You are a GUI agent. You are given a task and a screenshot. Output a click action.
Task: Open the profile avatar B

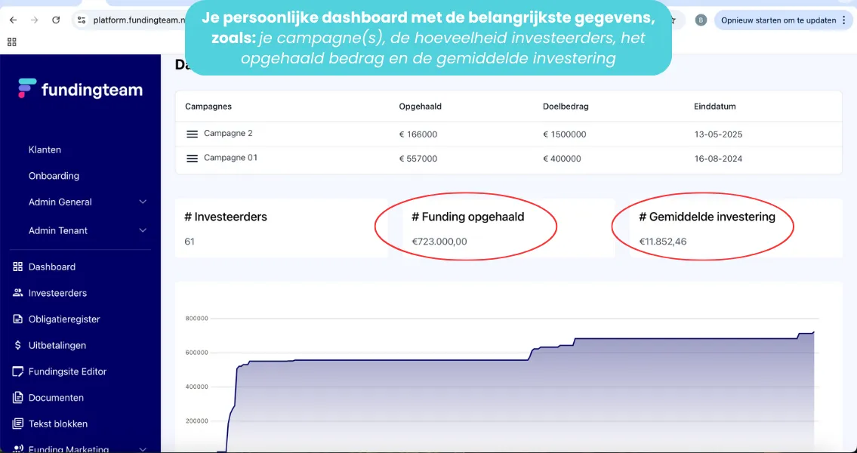(x=701, y=20)
